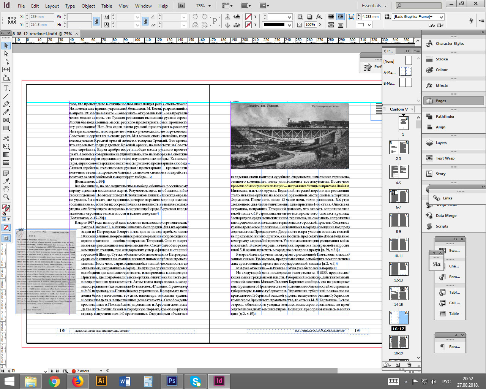Open the Layout menu
486x389 pixels.
pos(52,6)
